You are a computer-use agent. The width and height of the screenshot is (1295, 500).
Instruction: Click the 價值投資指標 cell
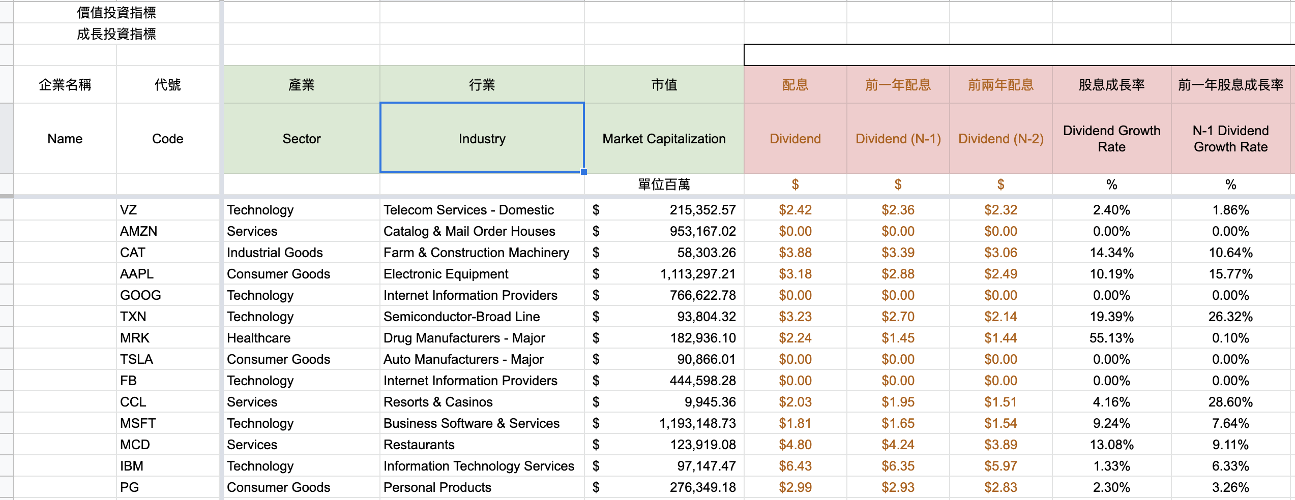(118, 12)
